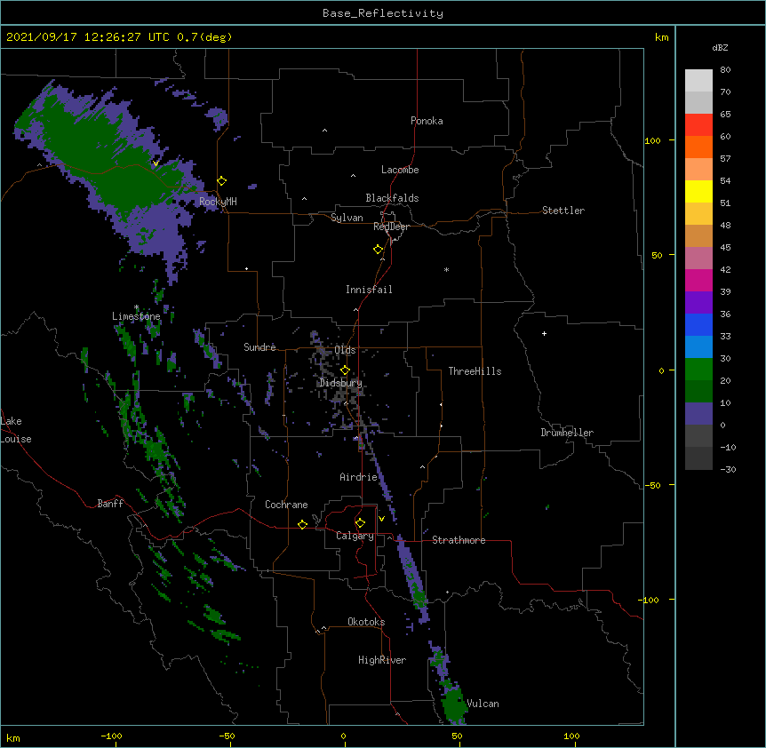The height and width of the screenshot is (748, 766).
Task: Click the Stettler city label
Action: click(563, 211)
